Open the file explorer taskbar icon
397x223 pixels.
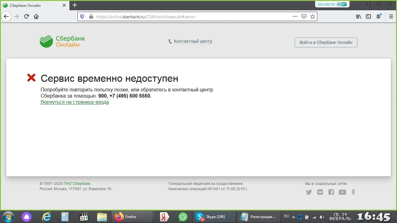(102, 217)
